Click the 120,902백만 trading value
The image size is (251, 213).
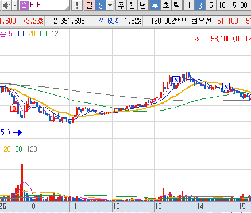click(169, 21)
